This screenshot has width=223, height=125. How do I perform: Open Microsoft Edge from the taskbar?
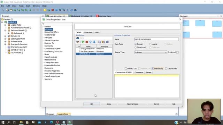tap(51, 122)
